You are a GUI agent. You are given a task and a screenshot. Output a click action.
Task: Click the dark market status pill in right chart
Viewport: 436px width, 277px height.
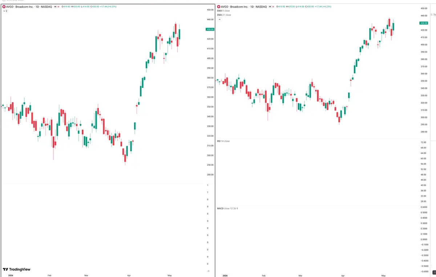(270, 7)
